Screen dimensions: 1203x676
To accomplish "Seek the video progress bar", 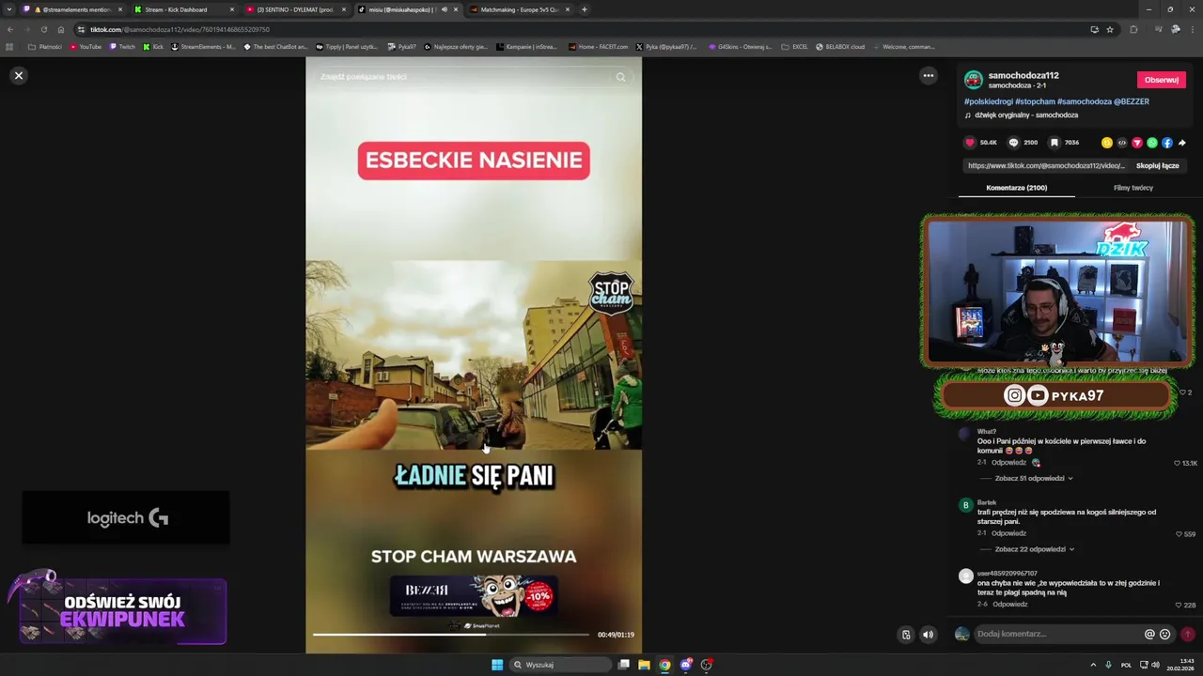I will (x=451, y=635).
